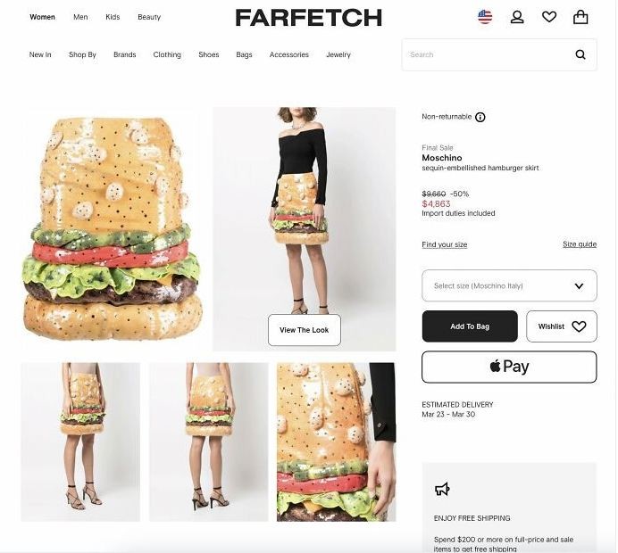Click the heart icon in Wishlist button

pyautogui.click(x=579, y=326)
